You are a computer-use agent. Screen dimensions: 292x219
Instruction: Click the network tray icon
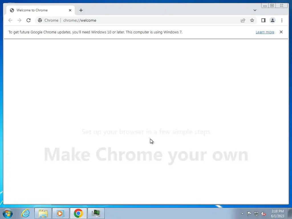click(256, 214)
